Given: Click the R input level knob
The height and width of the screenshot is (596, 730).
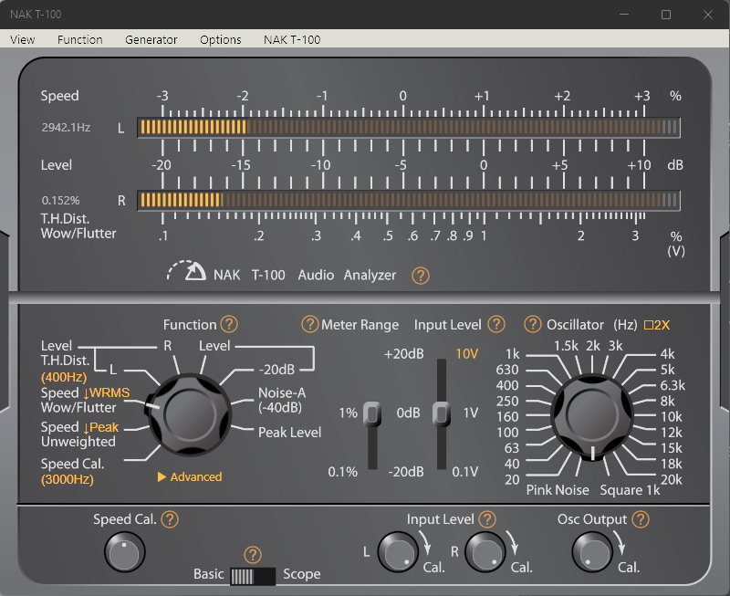Looking at the screenshot, I should point(485,552).
